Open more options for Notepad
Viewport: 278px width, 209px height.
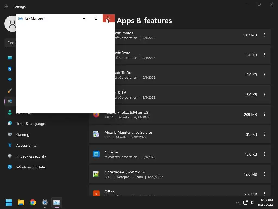(x=265, y=154)
